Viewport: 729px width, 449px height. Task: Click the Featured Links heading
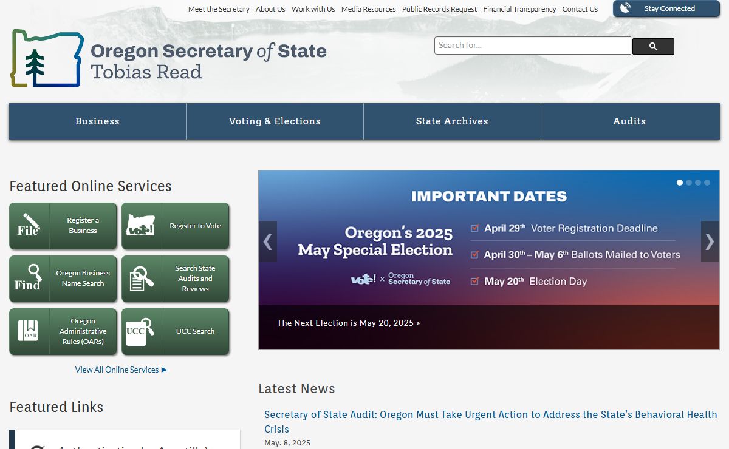click(x=56, y=407)
